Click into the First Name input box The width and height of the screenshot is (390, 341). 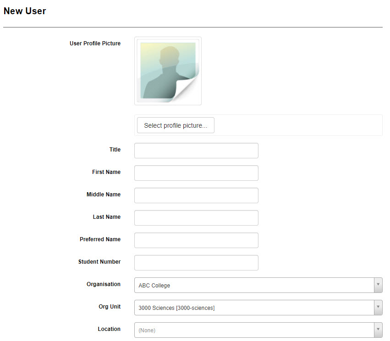click(196, 173)
